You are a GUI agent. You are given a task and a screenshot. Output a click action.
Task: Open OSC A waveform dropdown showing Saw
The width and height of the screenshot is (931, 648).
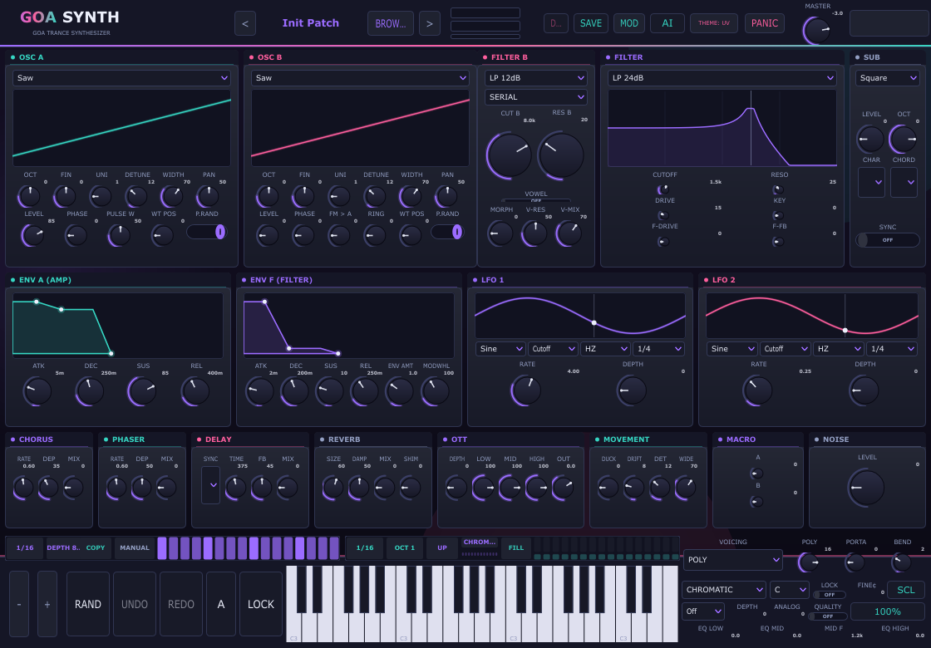(121, 78)
